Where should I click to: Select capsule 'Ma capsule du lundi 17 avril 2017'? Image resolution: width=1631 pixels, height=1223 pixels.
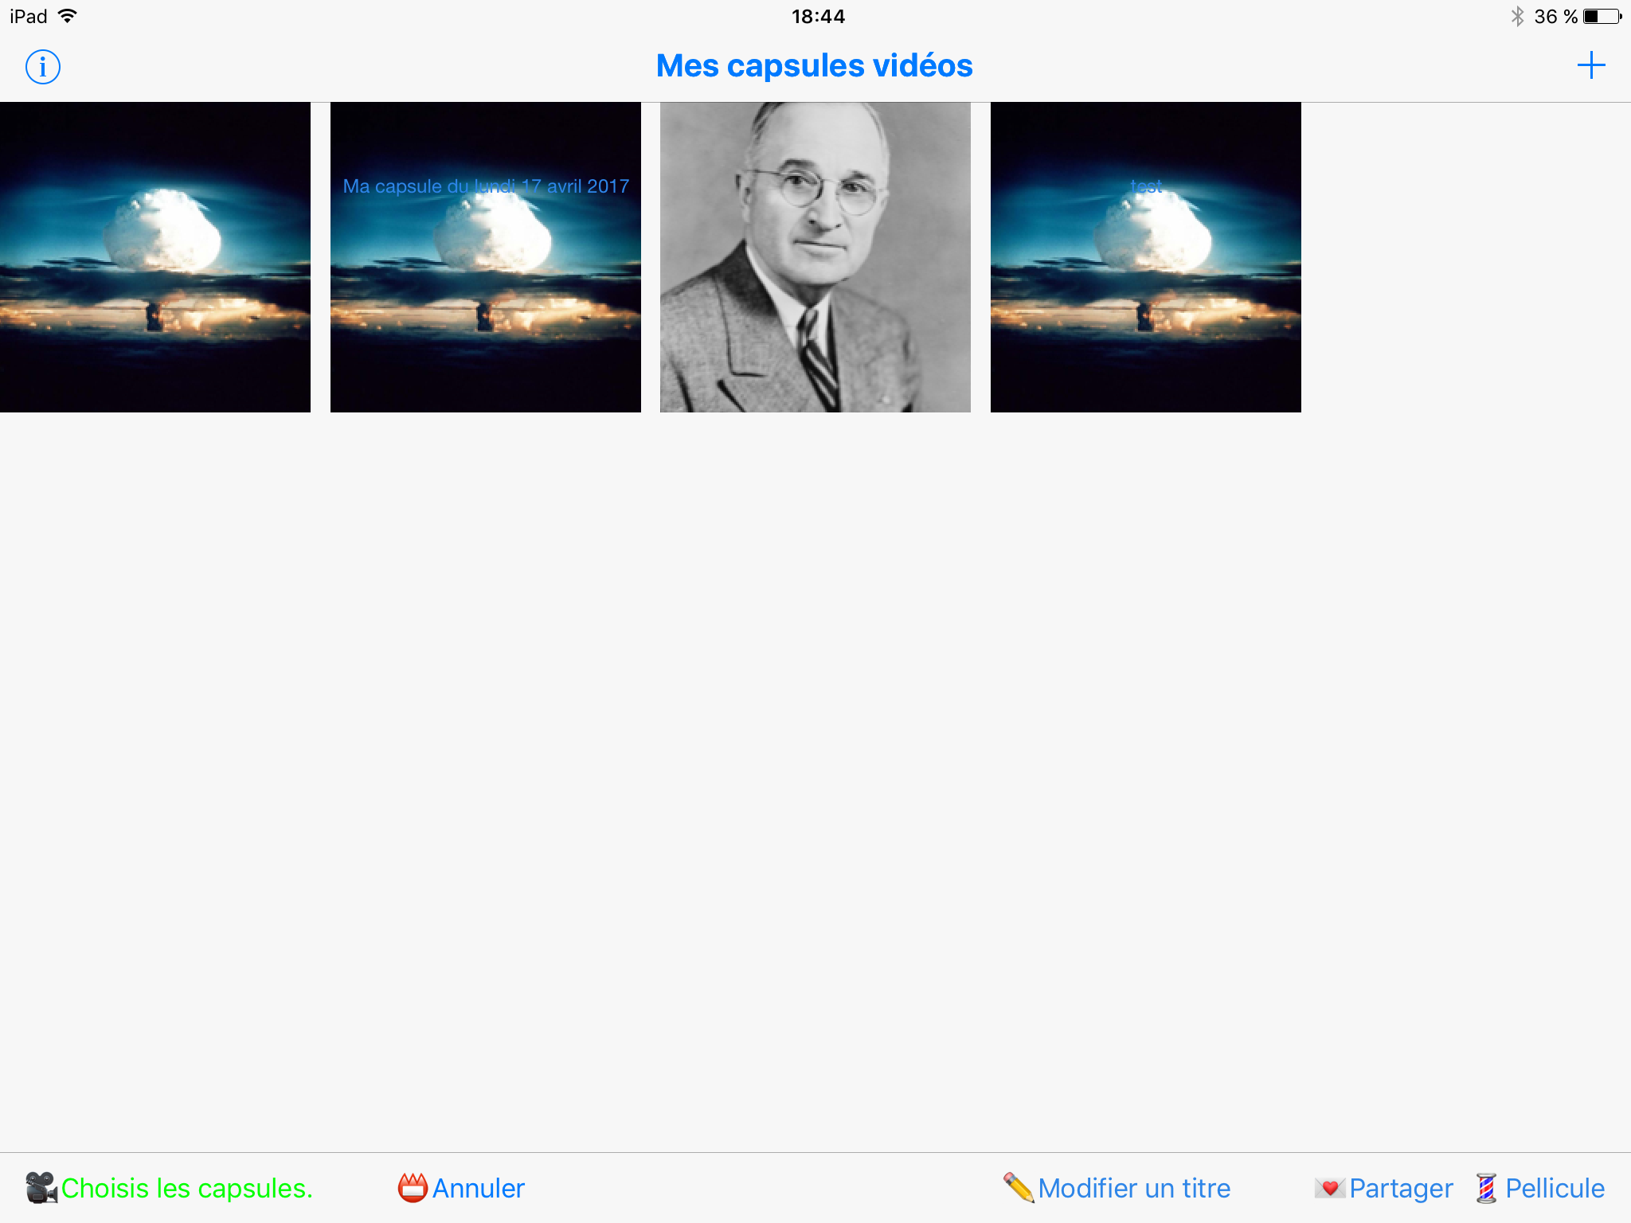pos(486,257)
